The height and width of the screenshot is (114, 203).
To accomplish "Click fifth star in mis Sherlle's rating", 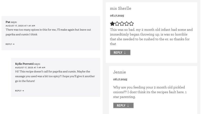I will (131, 24).
